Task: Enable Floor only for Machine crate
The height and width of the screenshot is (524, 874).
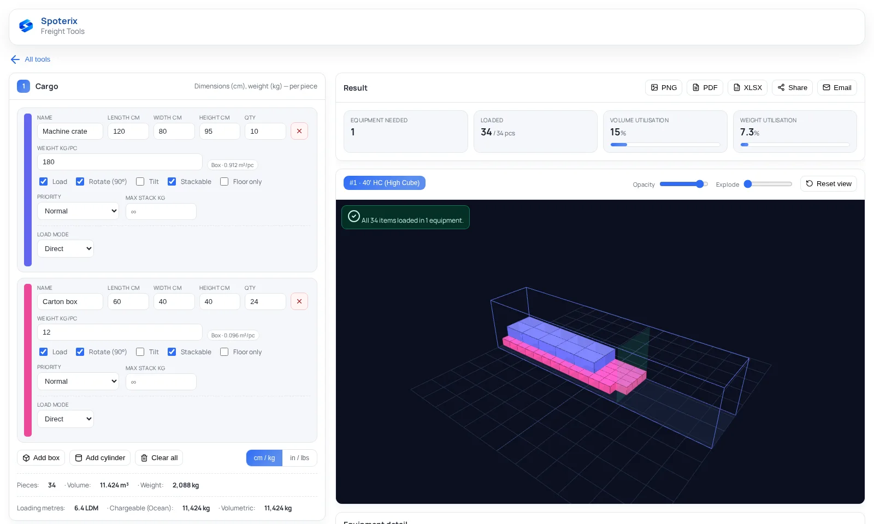Action: (x=225, y=182)
